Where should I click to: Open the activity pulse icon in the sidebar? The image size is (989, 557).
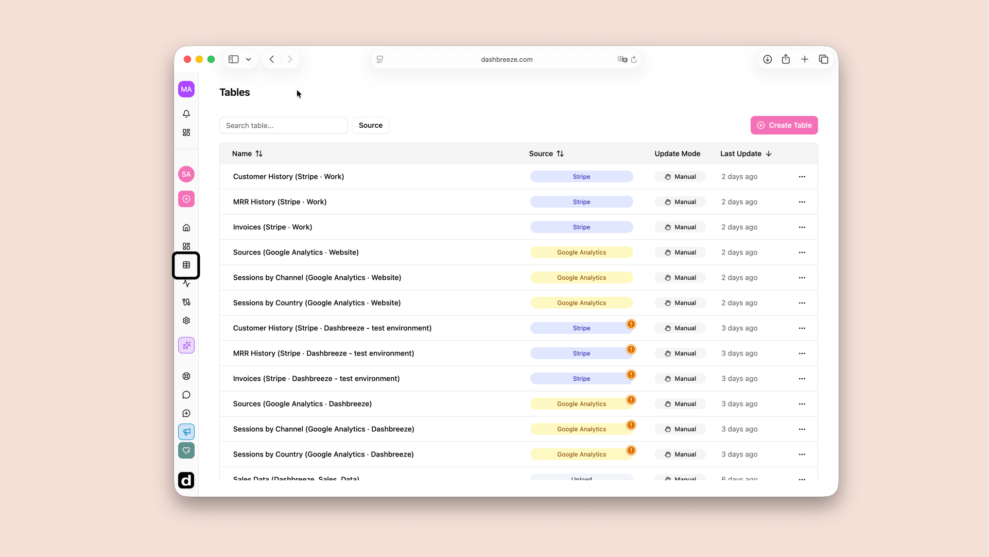point(186,283)
